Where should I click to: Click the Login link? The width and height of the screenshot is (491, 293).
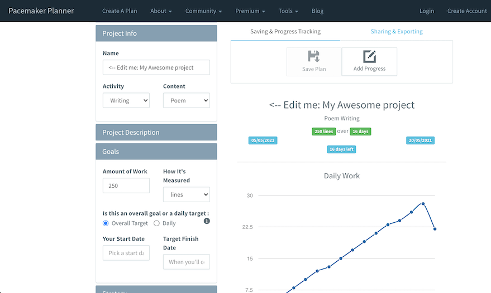click(427, 11)
